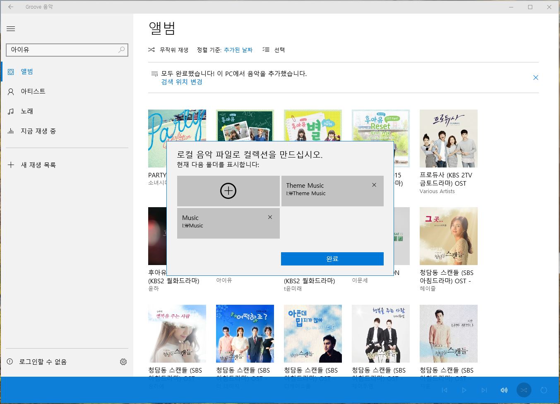The height and width of the screenshot is (404, 560).
Task: Toggle shuffle in the player bar
Action: [x=524, y=390]
